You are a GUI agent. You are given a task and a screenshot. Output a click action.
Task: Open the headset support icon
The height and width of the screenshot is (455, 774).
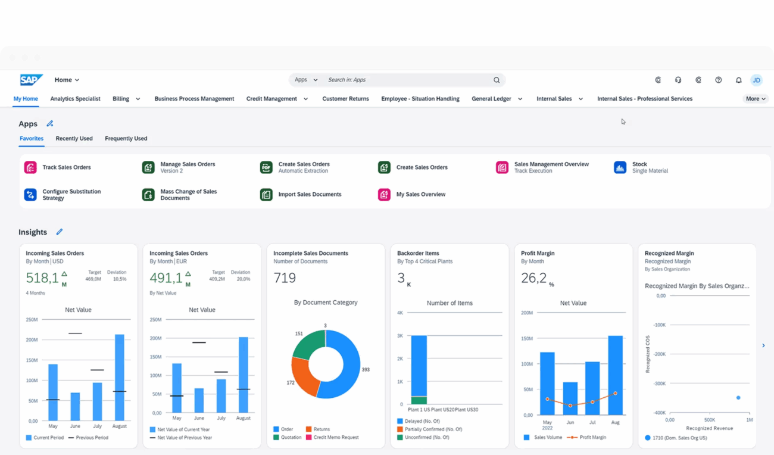coord(678,80)
